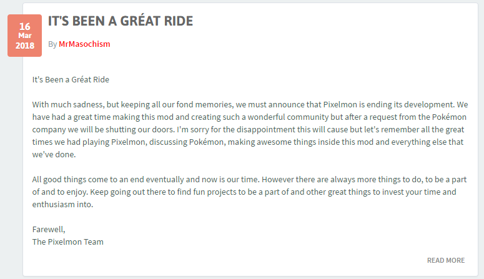
Task: Click the 'we've done.' closing line
Action: tap(54, 154)
